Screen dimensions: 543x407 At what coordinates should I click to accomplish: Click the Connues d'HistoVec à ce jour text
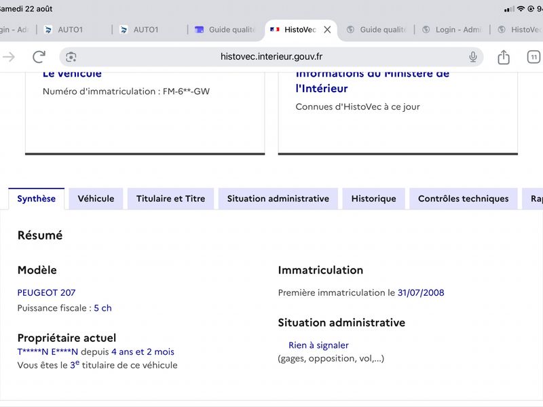[x=358, y=106]
